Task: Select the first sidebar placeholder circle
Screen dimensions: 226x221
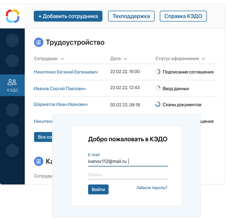Action: 12,40
